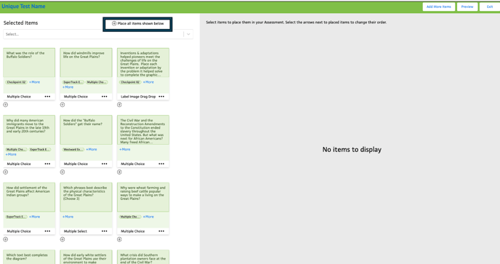
Task: Open the Preview button in top bar
Action: pos(467,7)
